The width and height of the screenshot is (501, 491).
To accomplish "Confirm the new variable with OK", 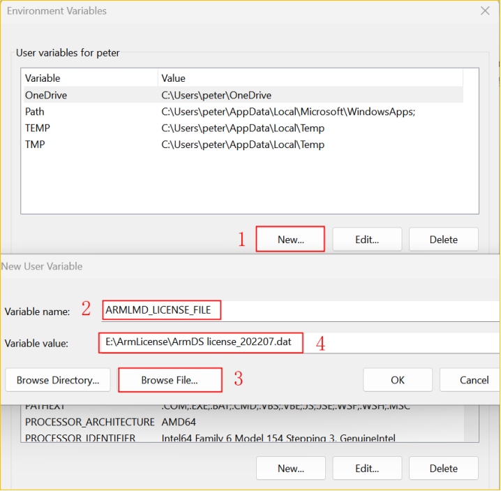I will pyautogui.click(x=398, y=380).
